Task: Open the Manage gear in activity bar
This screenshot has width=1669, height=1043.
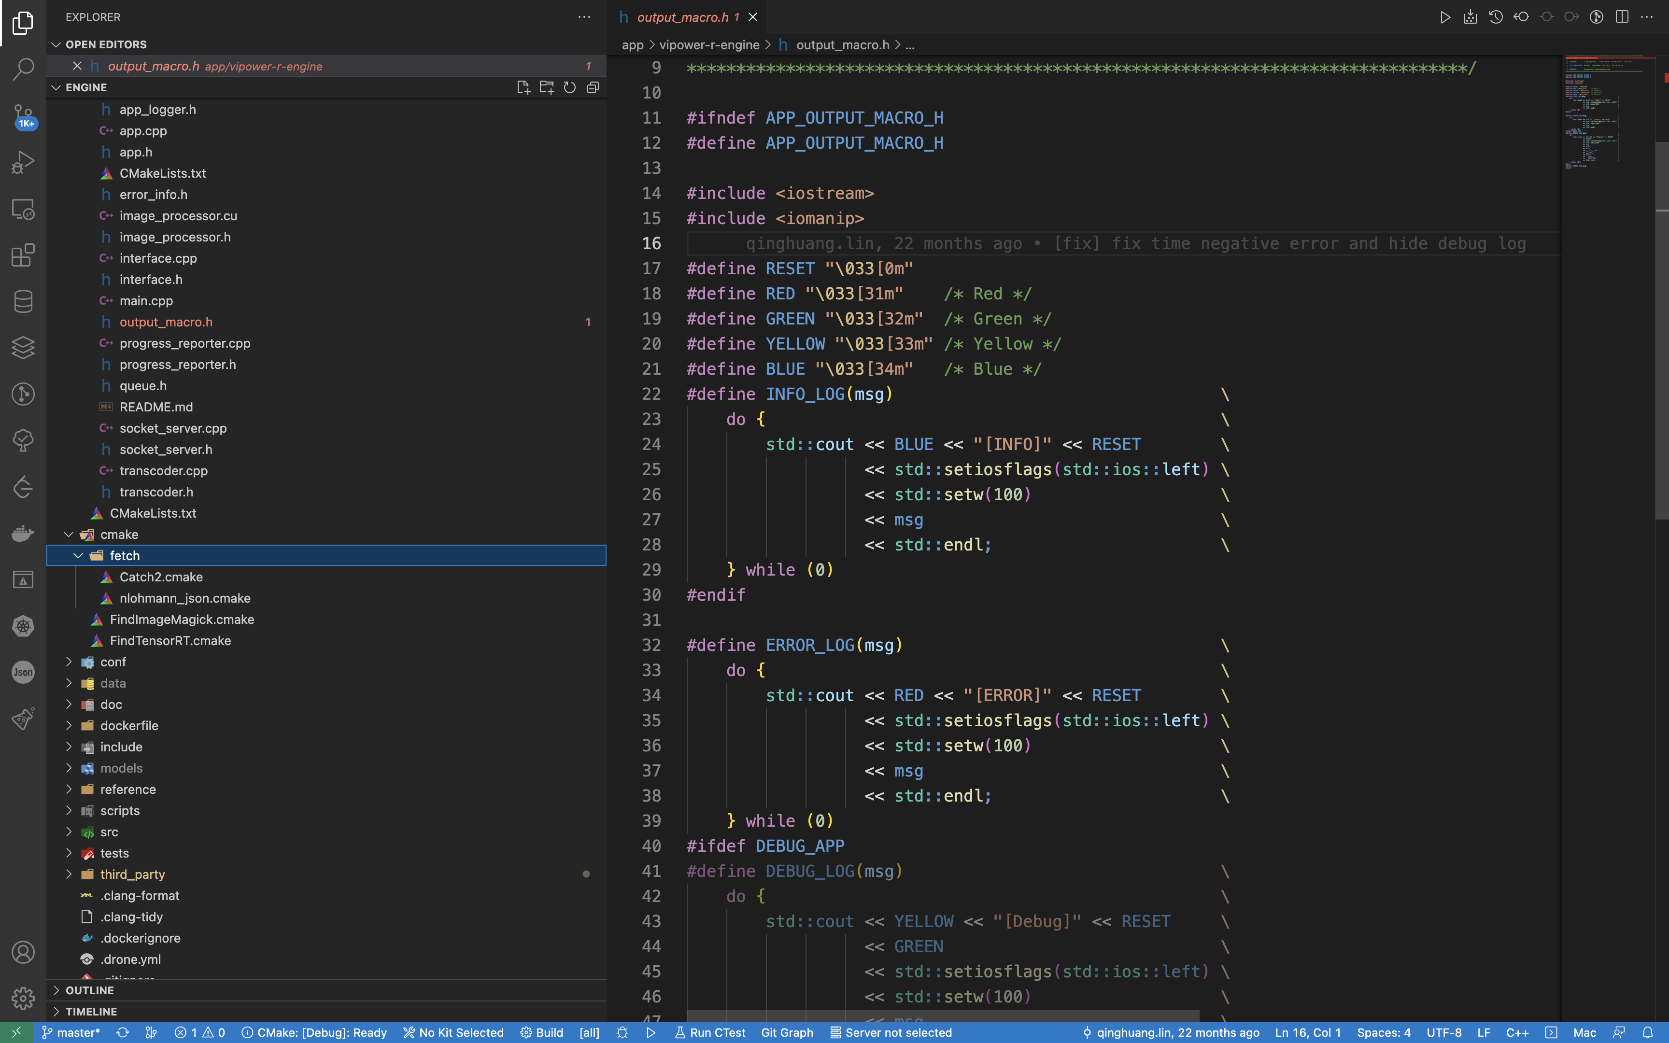Action: point(23,998)
